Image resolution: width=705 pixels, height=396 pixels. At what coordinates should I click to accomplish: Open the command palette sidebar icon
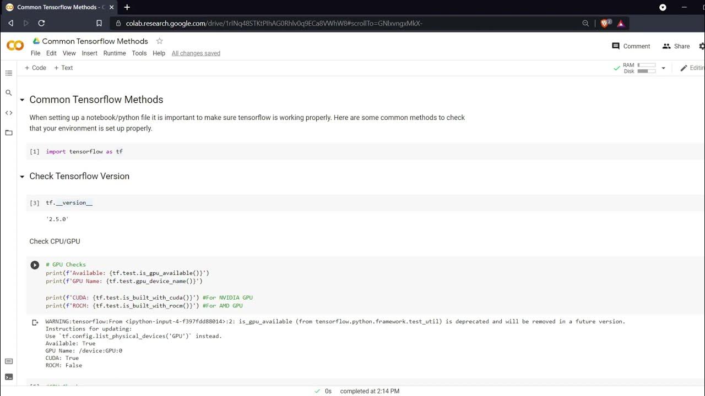(x=9, y=361)
